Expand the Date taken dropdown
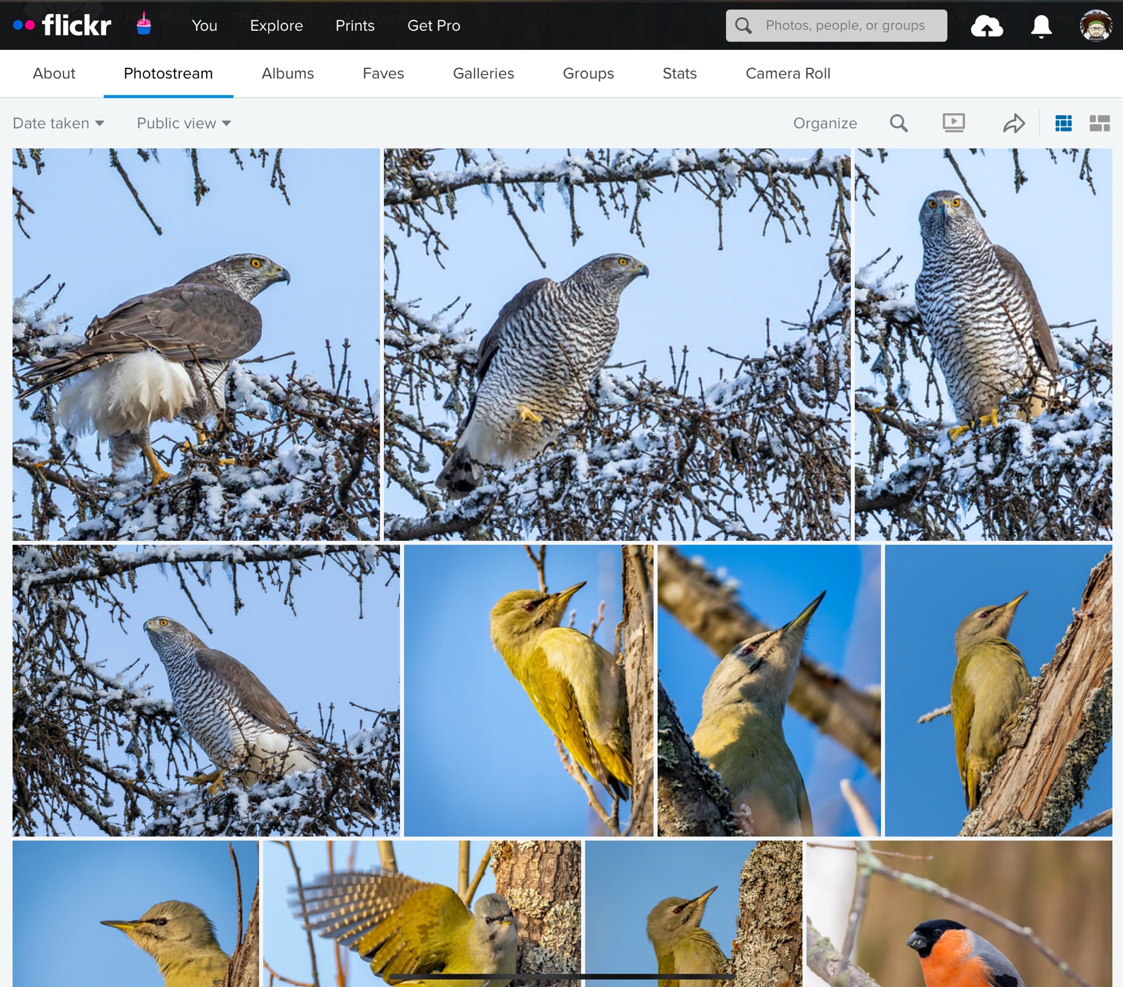The width and height of the screenshot is (1123, 987). point(58,123)
